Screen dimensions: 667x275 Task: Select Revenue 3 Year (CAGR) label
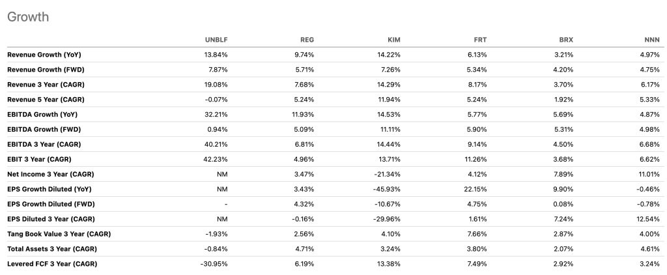coord(46,85)
